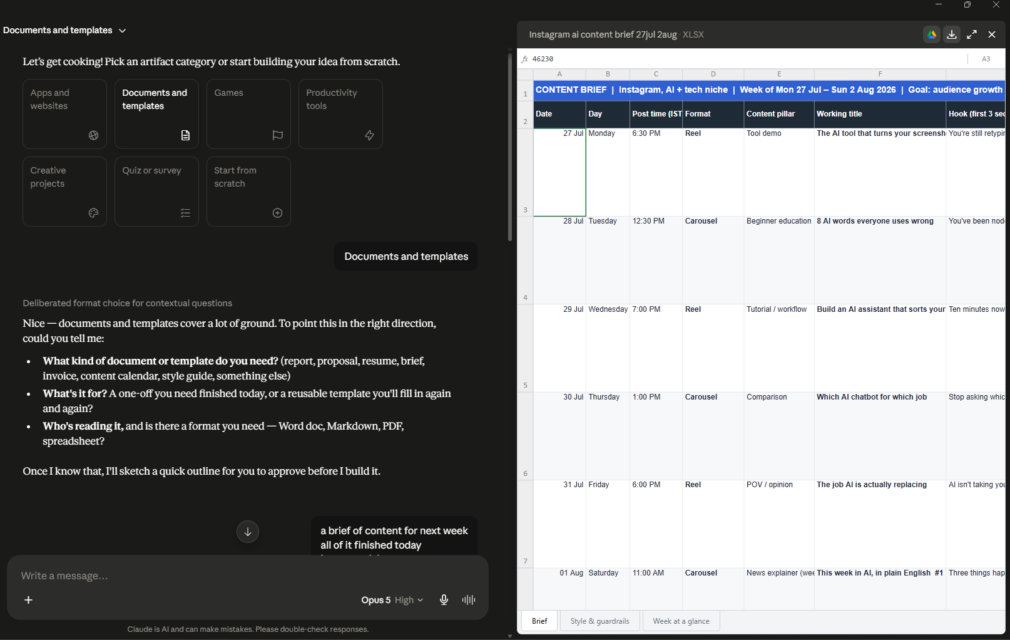The height and width of the screenshot is (640, 1010).
Task: Switch to the Brief sheet tab
Action: point(539,621)
